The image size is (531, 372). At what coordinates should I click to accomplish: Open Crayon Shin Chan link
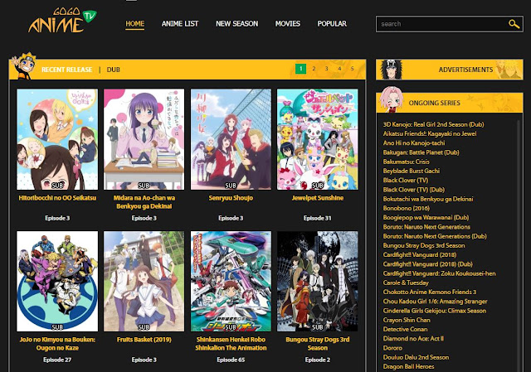407,320
